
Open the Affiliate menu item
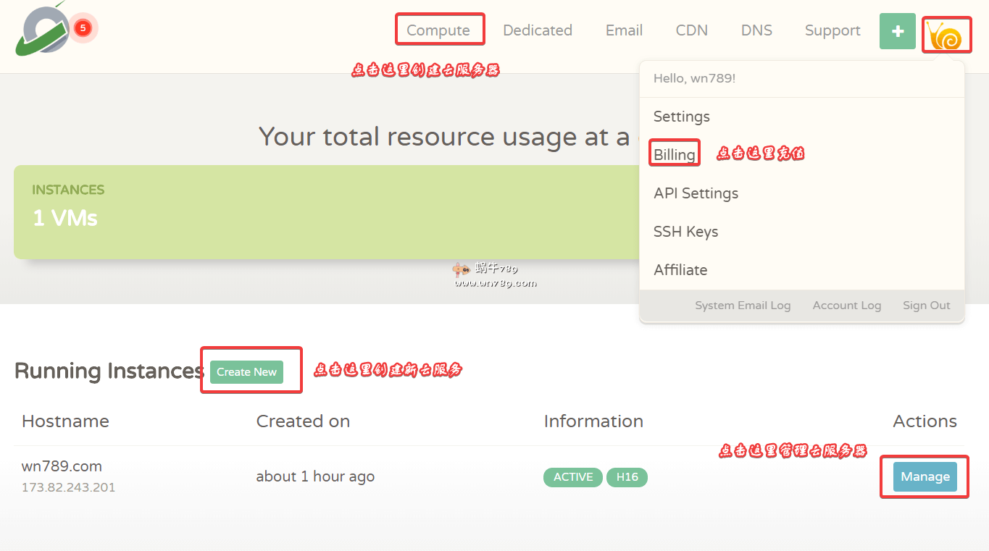(680, 270)
